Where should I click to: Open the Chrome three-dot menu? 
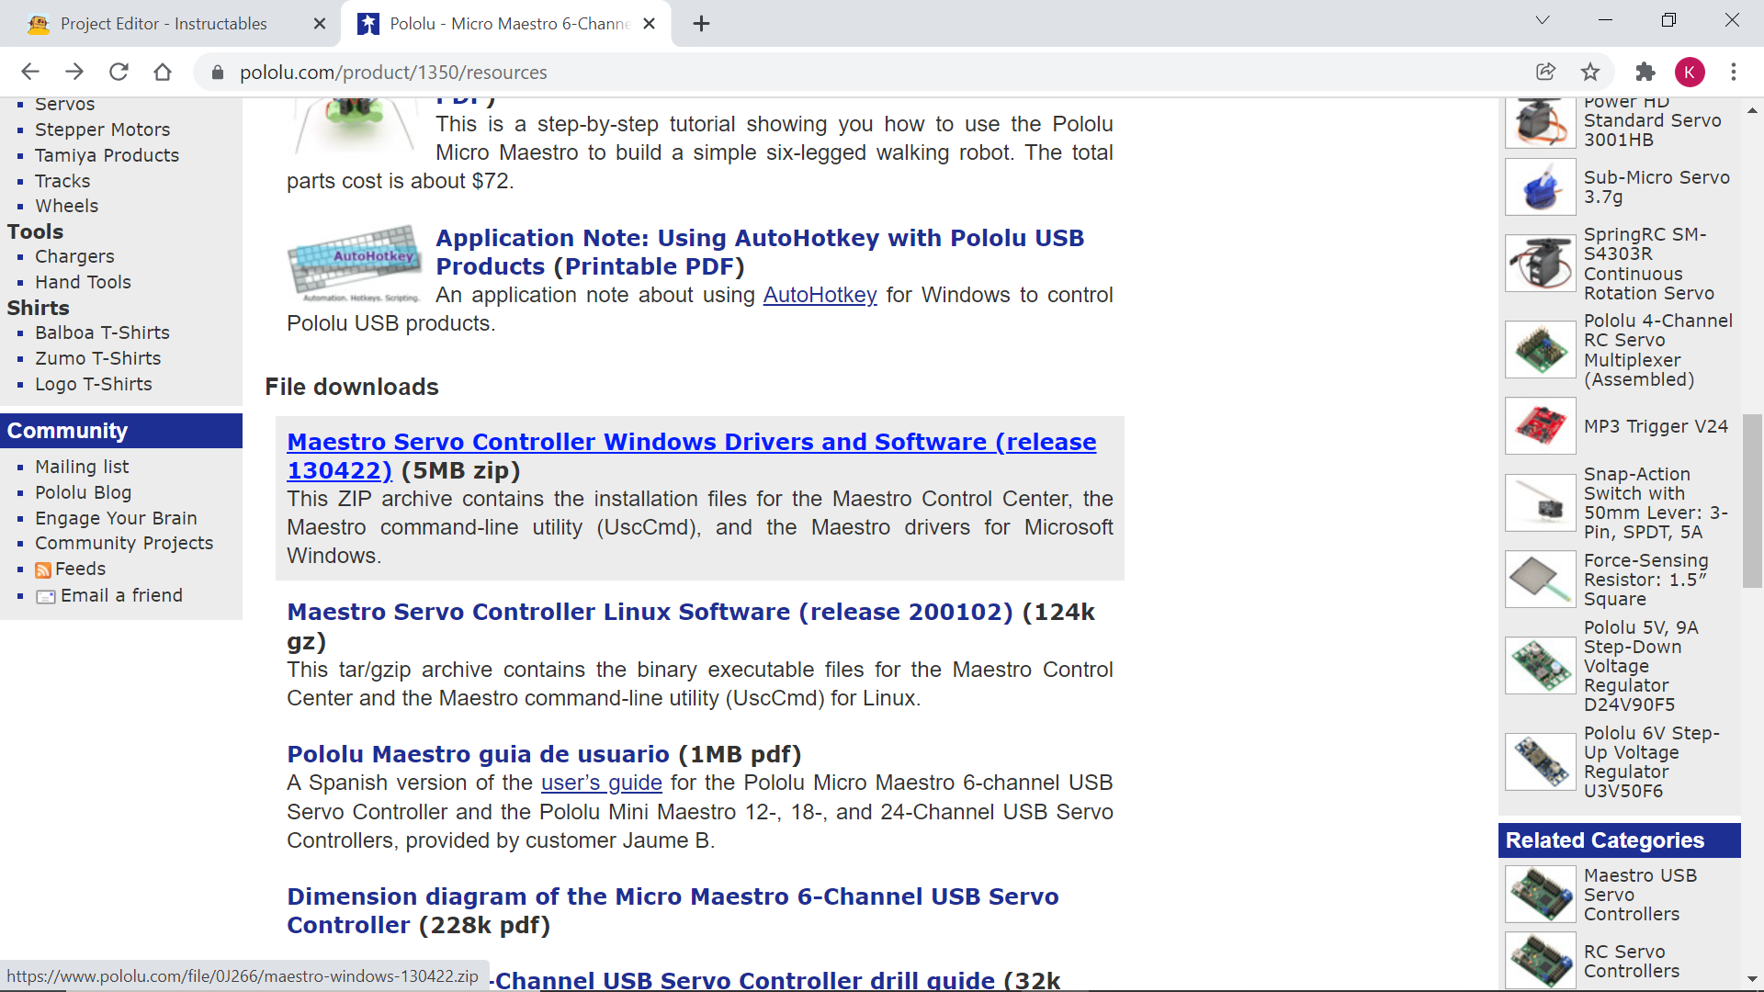1734,72
